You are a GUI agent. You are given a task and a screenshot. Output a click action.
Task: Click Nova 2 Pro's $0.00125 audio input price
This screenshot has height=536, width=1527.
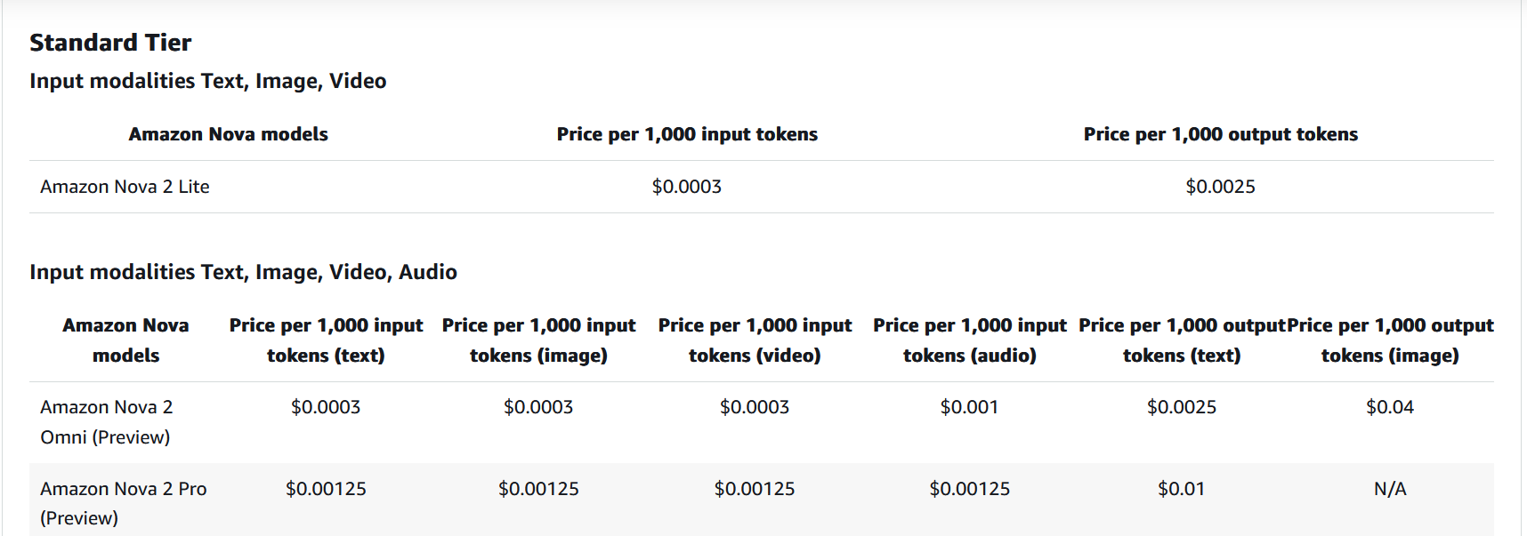pos(969,489)
